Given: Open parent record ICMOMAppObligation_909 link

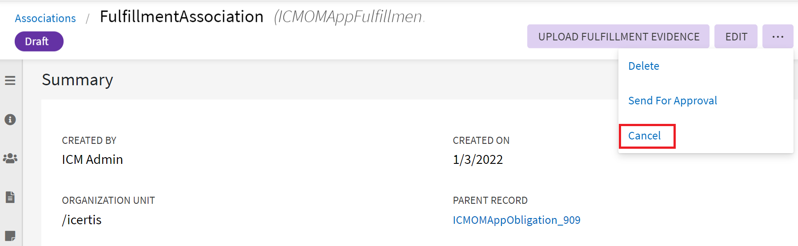Looking at the screenshot, I should [x=517, y=220].
